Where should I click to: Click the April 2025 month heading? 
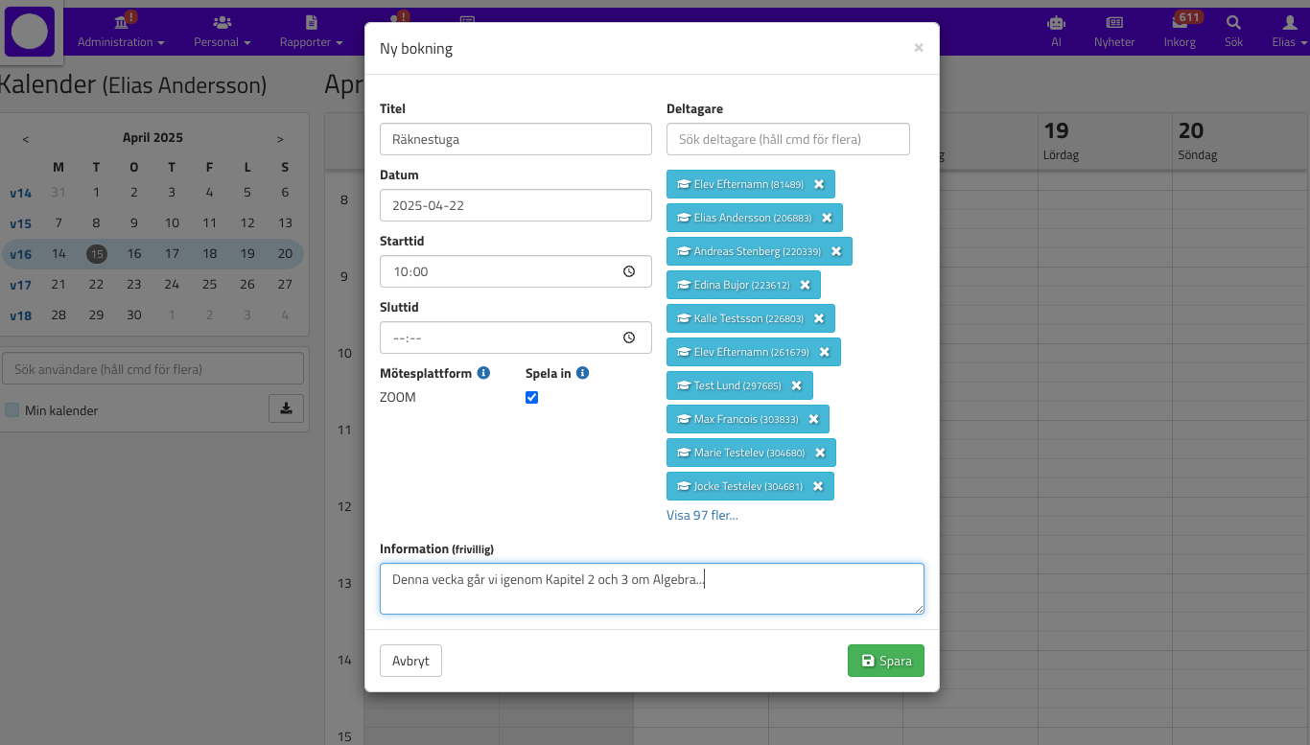point(152,138)
